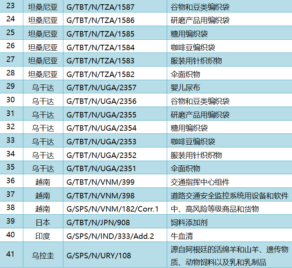
Task: Select the G/TBT/N/TZA/1585 notification cell
Action: pyautogui.click(x=101, y=34)
